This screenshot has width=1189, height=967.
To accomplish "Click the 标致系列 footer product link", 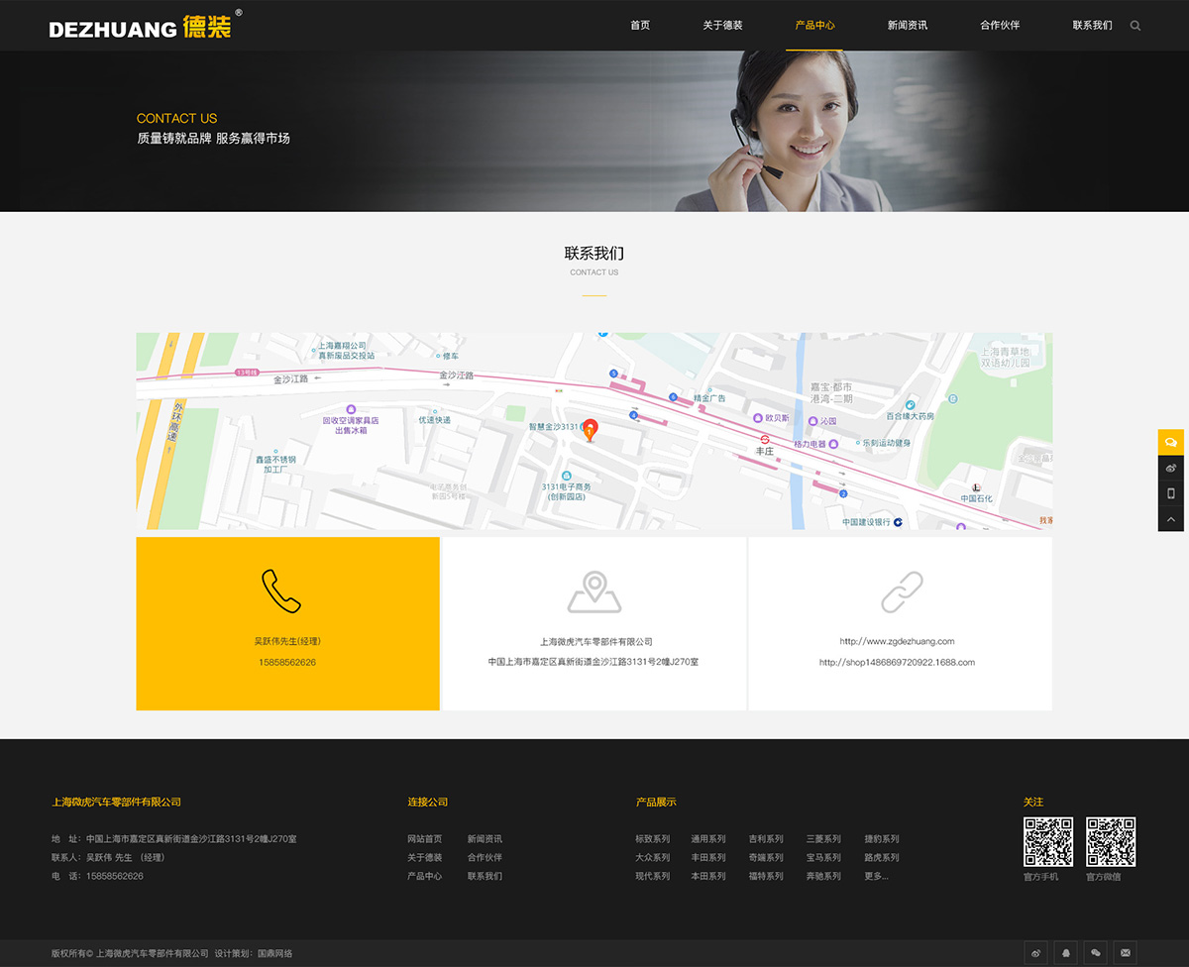I will 652,839.
